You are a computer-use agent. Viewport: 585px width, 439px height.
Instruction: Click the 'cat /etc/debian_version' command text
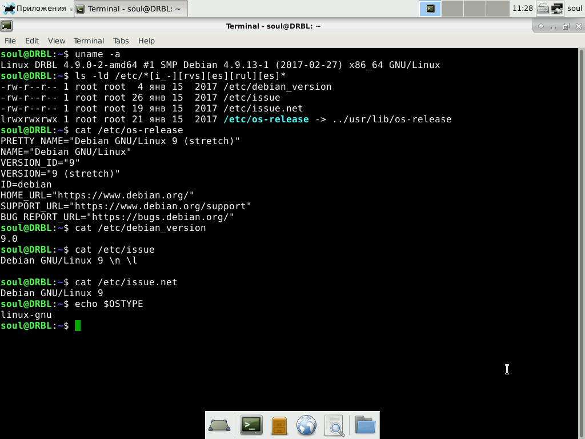pyautogui.click(x=141, y=228)
